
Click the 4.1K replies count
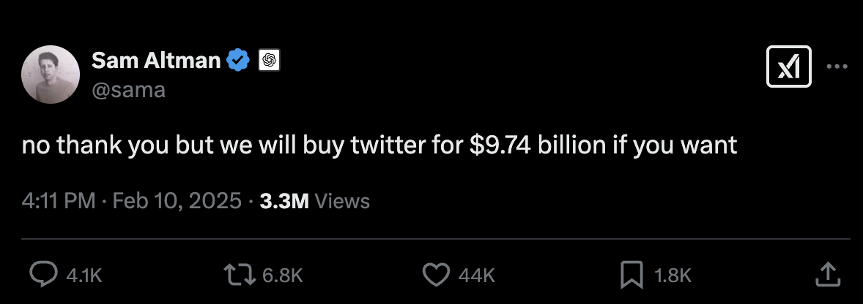click(x=83, y=275)
